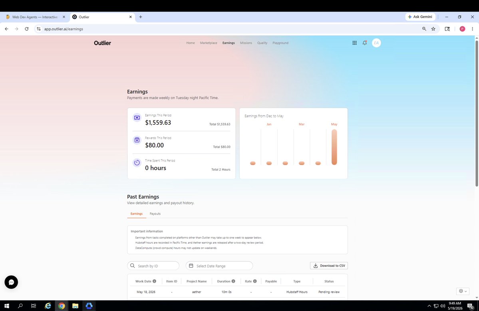Open the browser zoom magnifier icon
Screen dimensions: 479x311
coord(424,29)
